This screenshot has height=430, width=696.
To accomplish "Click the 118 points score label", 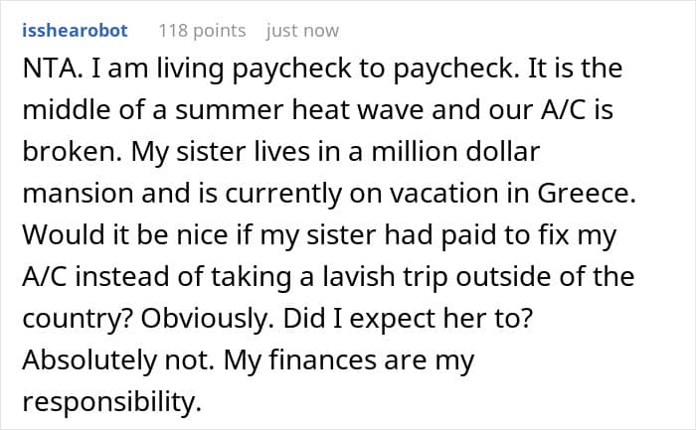I will pyautogui.click(x=202, y=31).
